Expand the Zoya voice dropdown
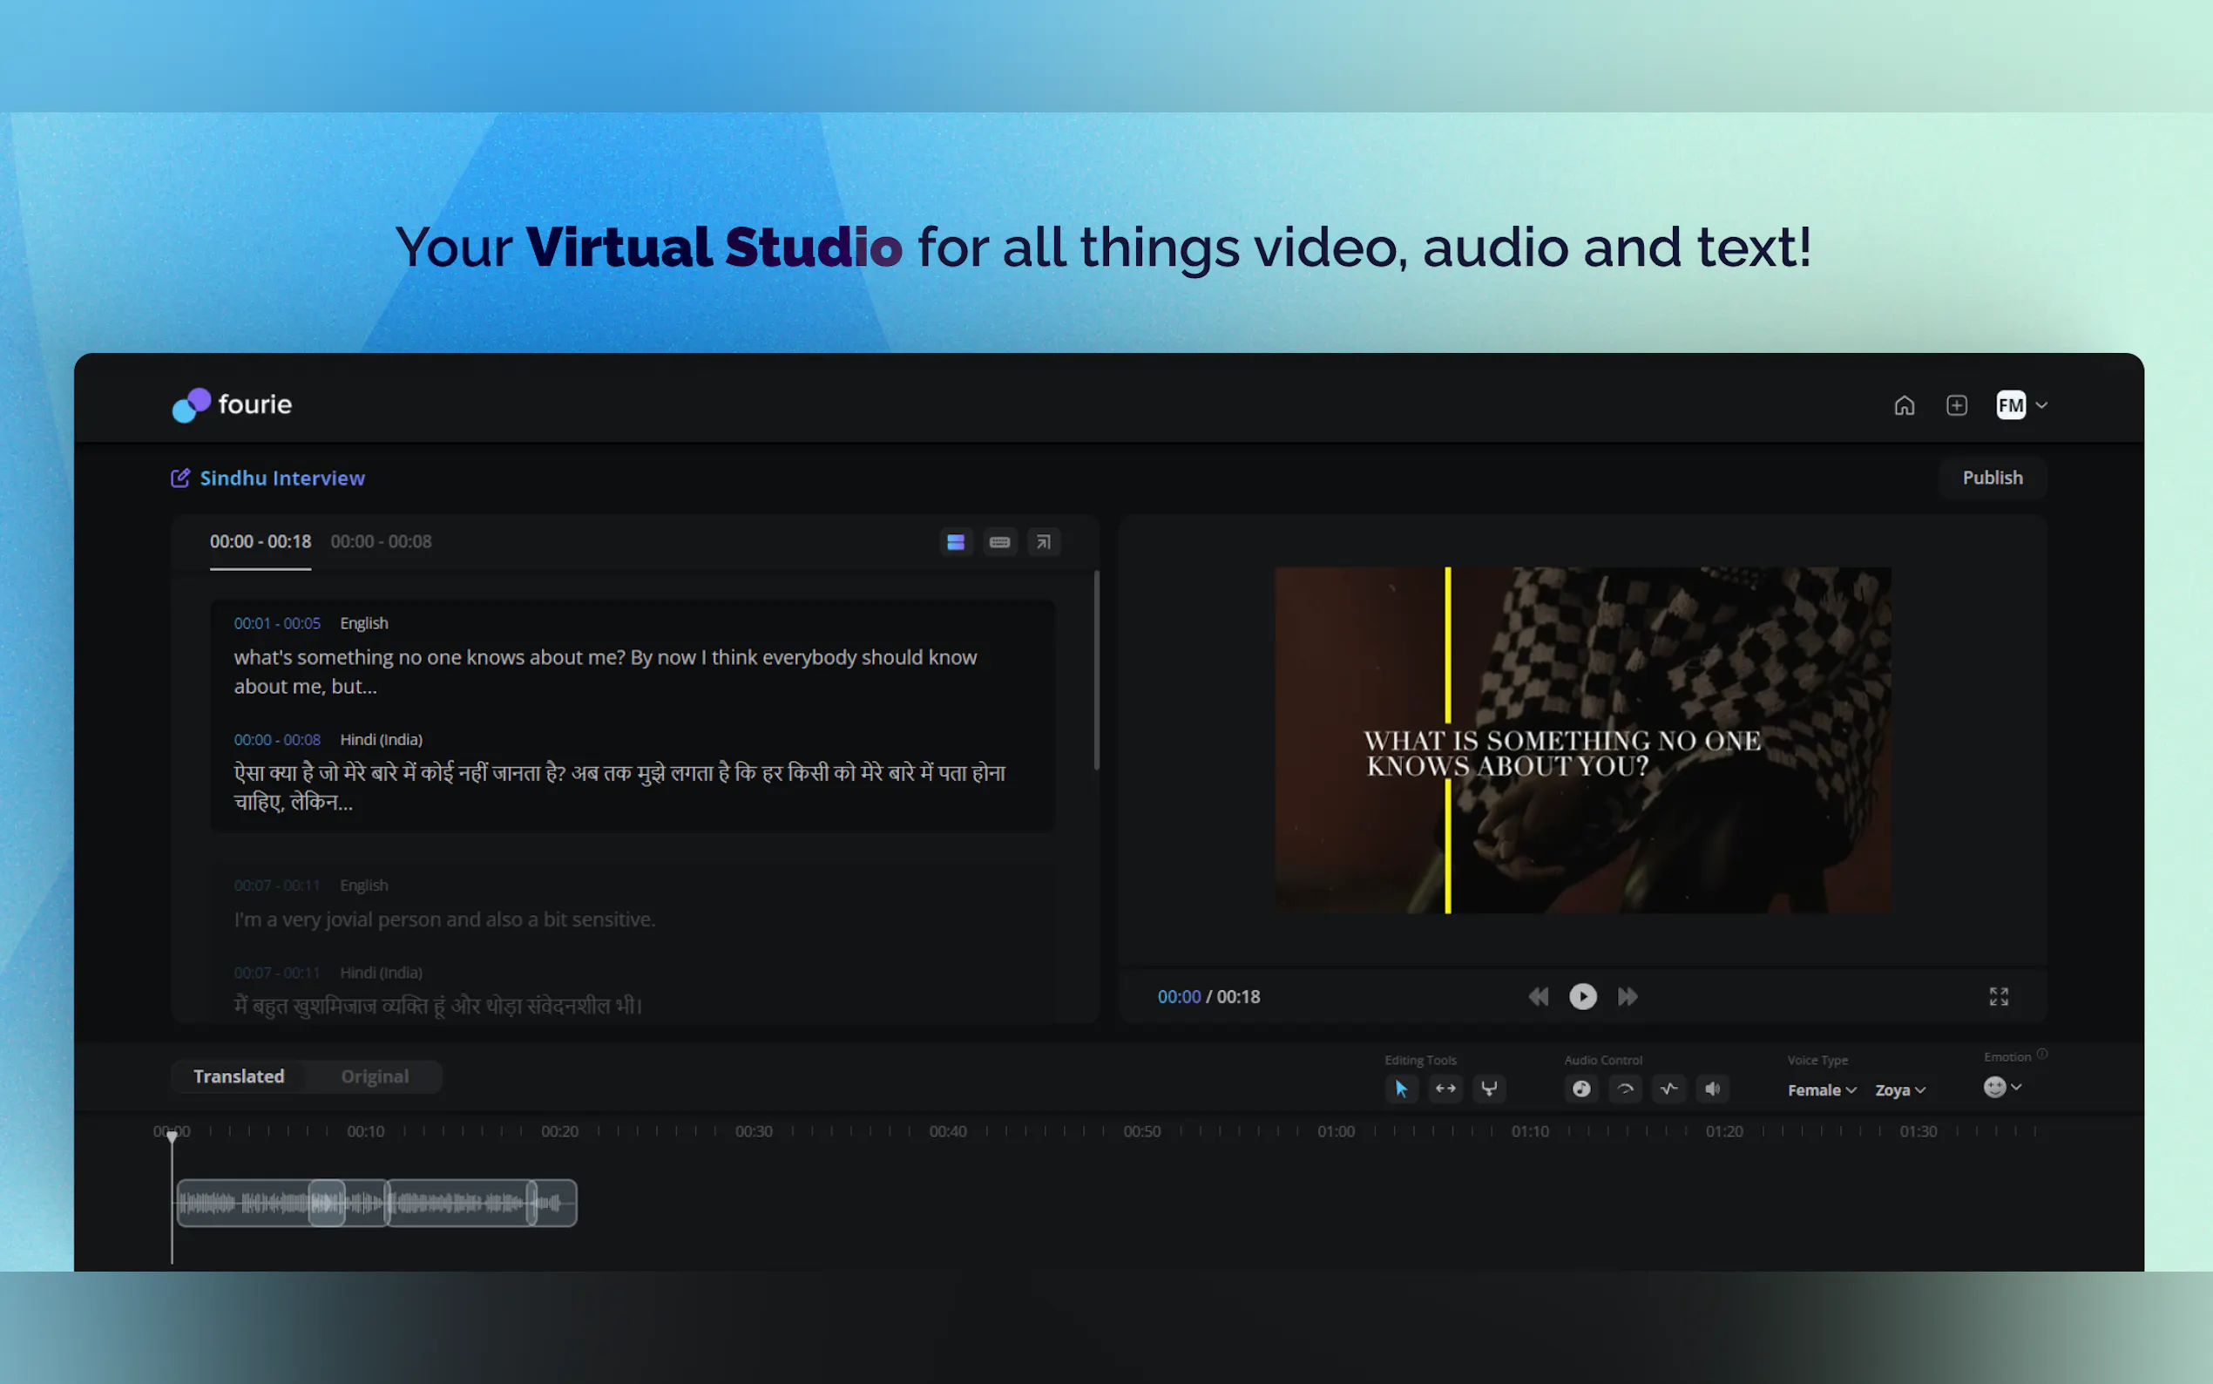 (x=1899, y=1089)
